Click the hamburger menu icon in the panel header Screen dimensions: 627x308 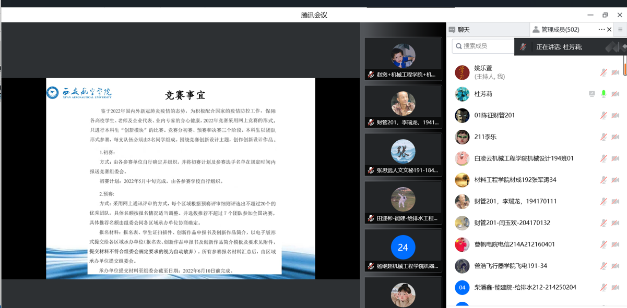620,30
